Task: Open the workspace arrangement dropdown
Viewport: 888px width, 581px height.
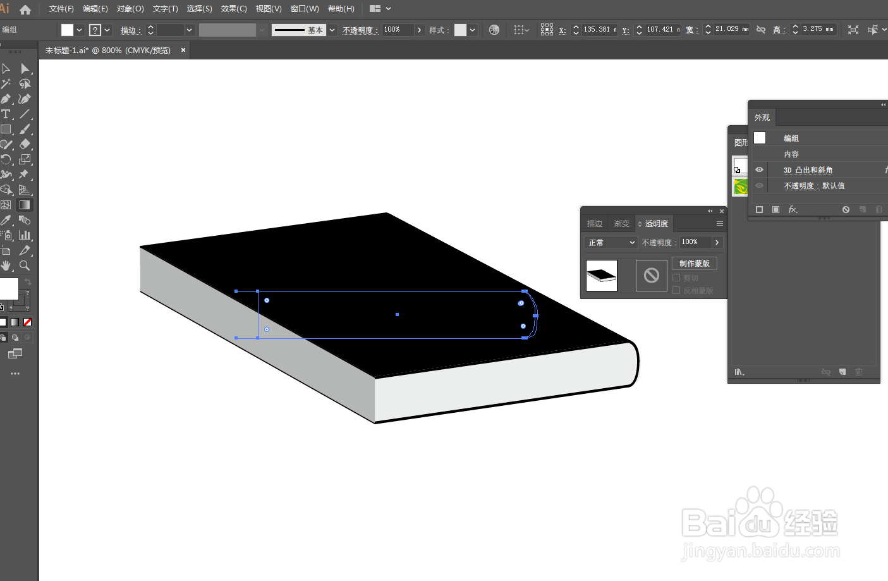Action: [380, 9]
